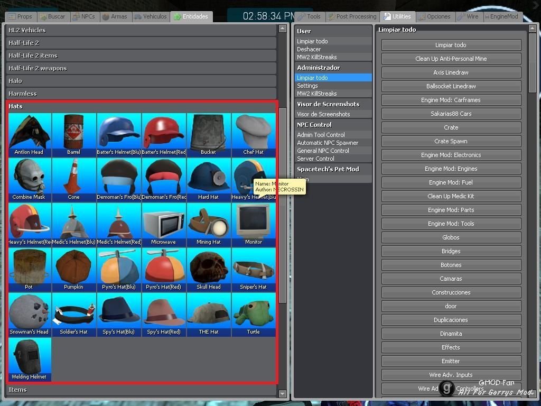Select the Sniper's Hat icon
Viewport: 541px width, 406px height.
254,270
